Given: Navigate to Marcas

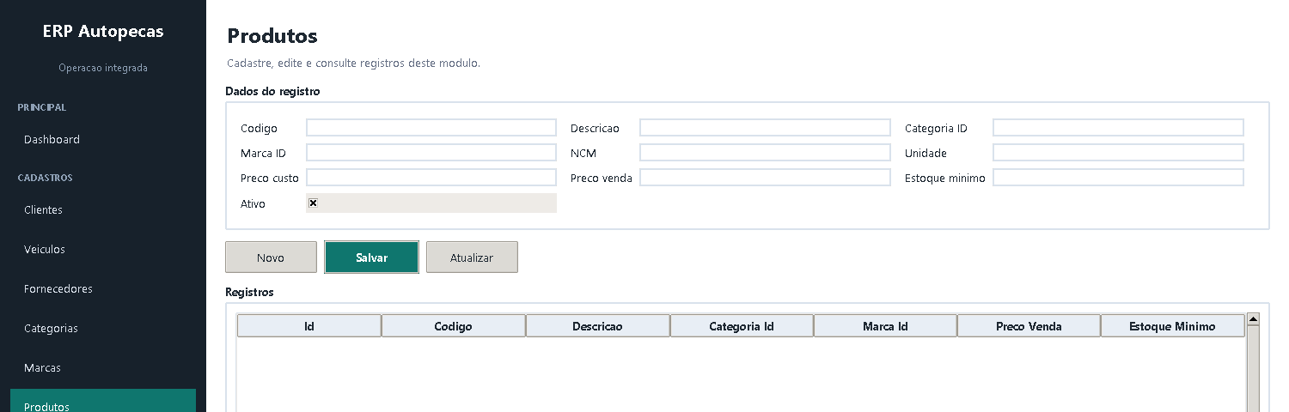Looking at the screenshot, I should 103,367.
